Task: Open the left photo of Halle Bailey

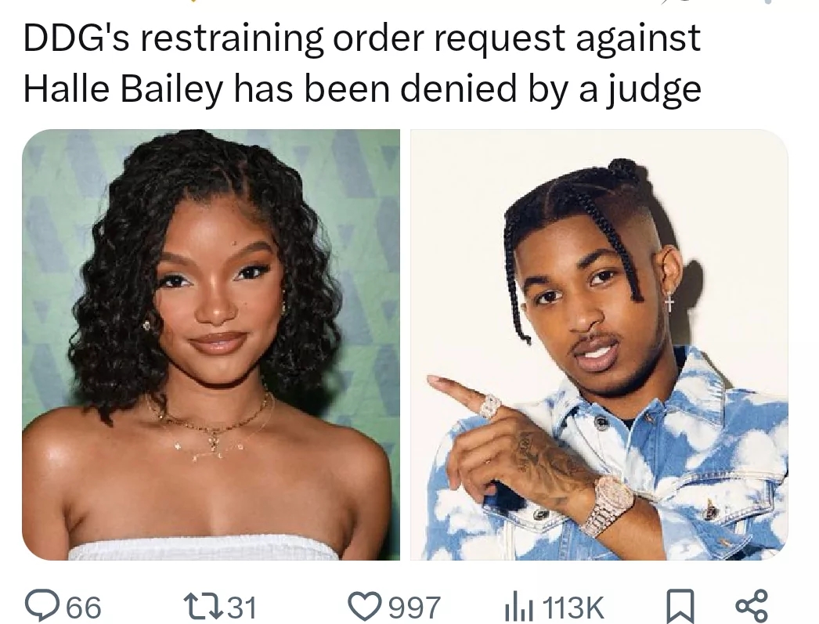Action: coord(211,344)
